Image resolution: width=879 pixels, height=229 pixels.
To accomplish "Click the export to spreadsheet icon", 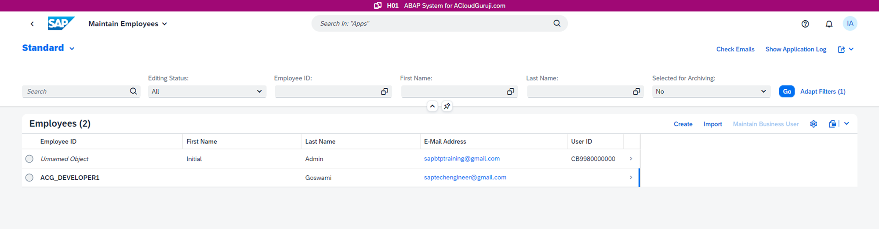I will coord(832,124).
